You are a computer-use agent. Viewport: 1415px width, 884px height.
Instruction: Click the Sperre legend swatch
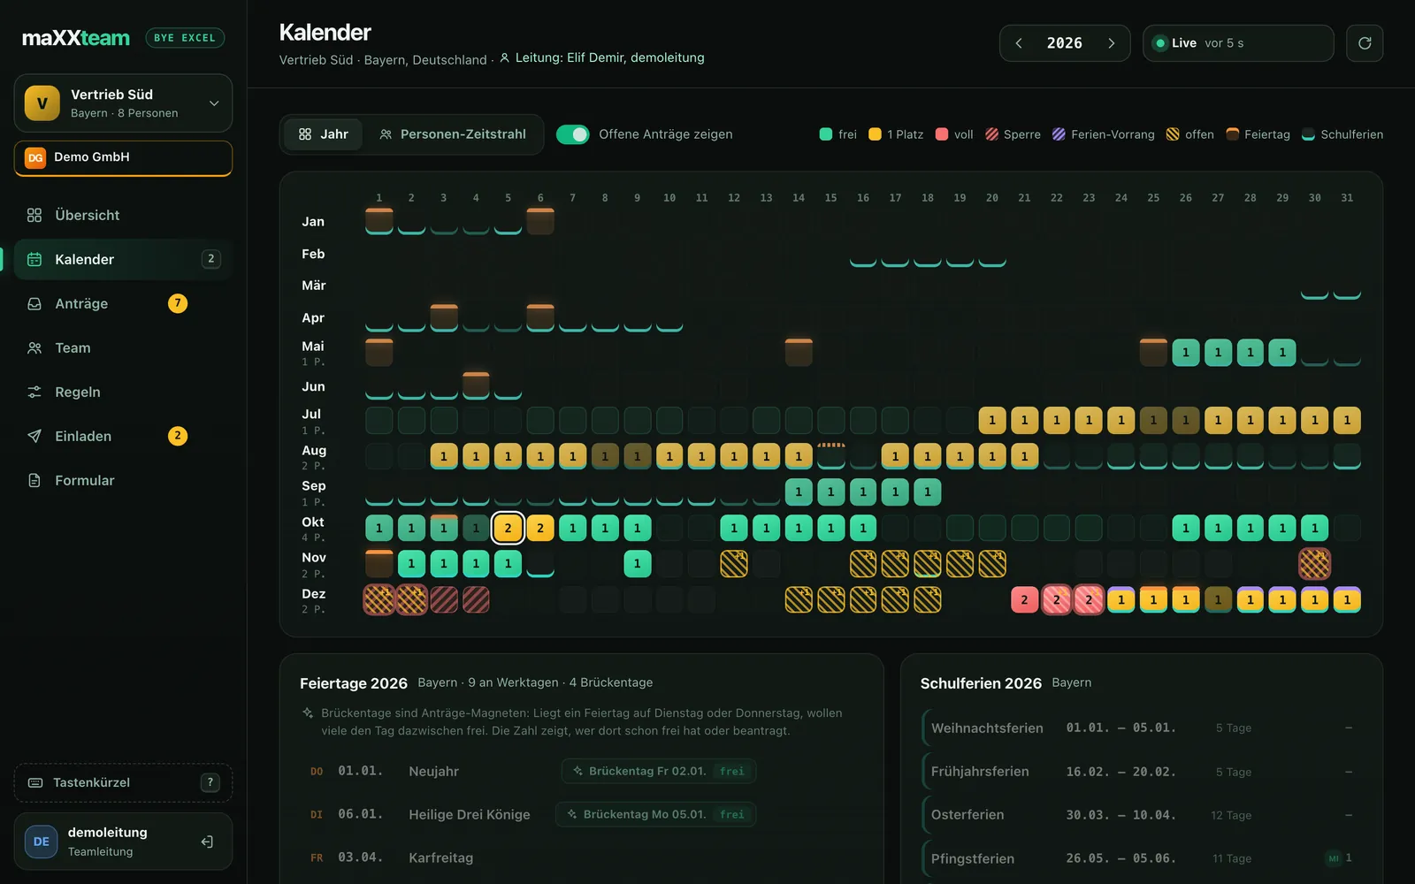pos(992,134)
